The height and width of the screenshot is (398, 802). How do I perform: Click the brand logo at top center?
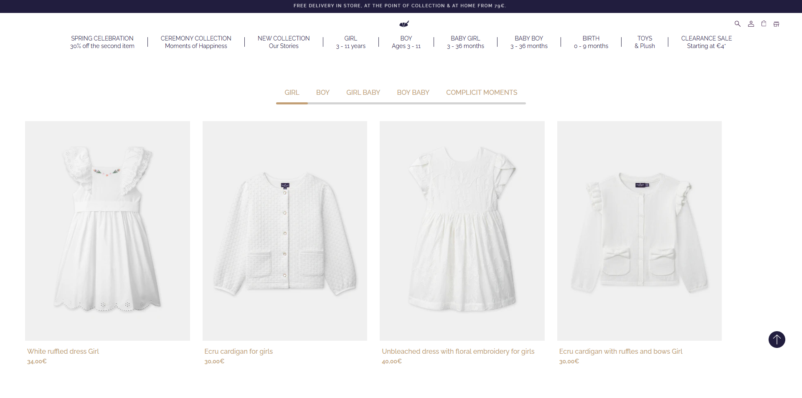point(404,24)
